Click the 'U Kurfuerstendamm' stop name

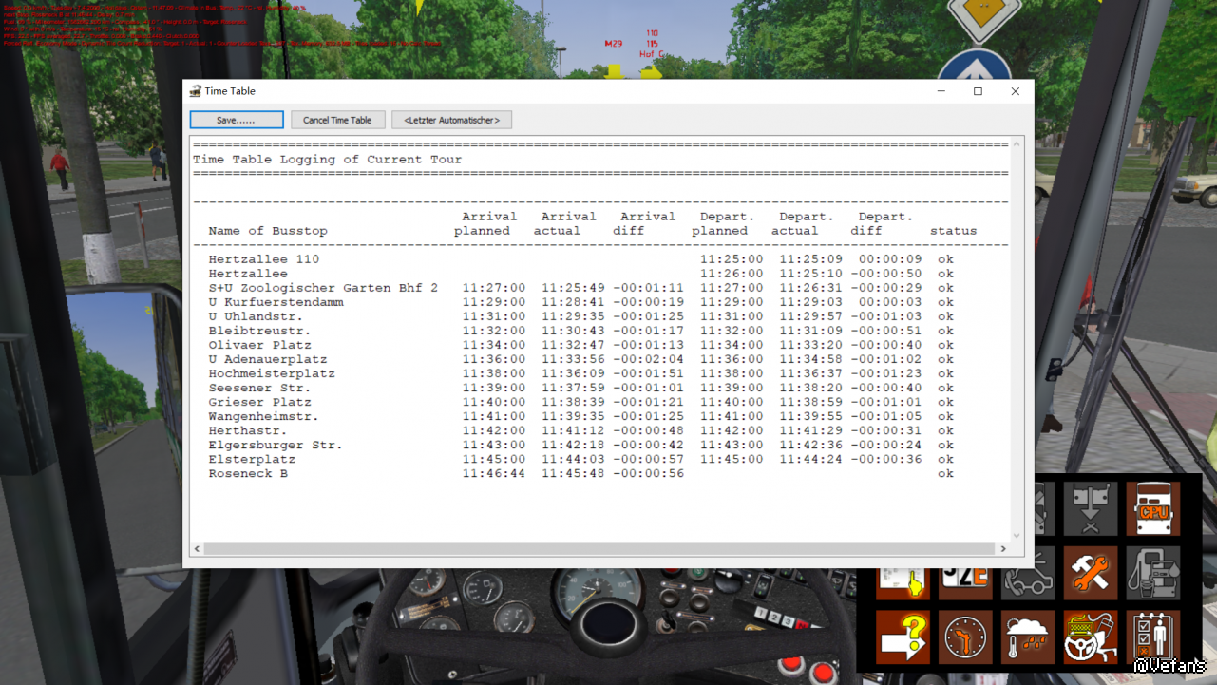tap(276, 302)
